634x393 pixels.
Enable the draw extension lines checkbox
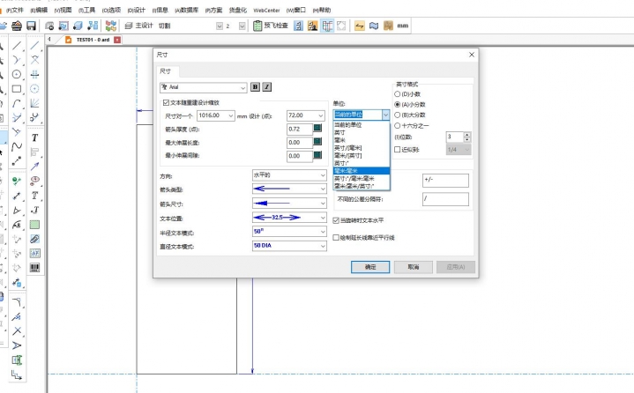pos(334,236)
